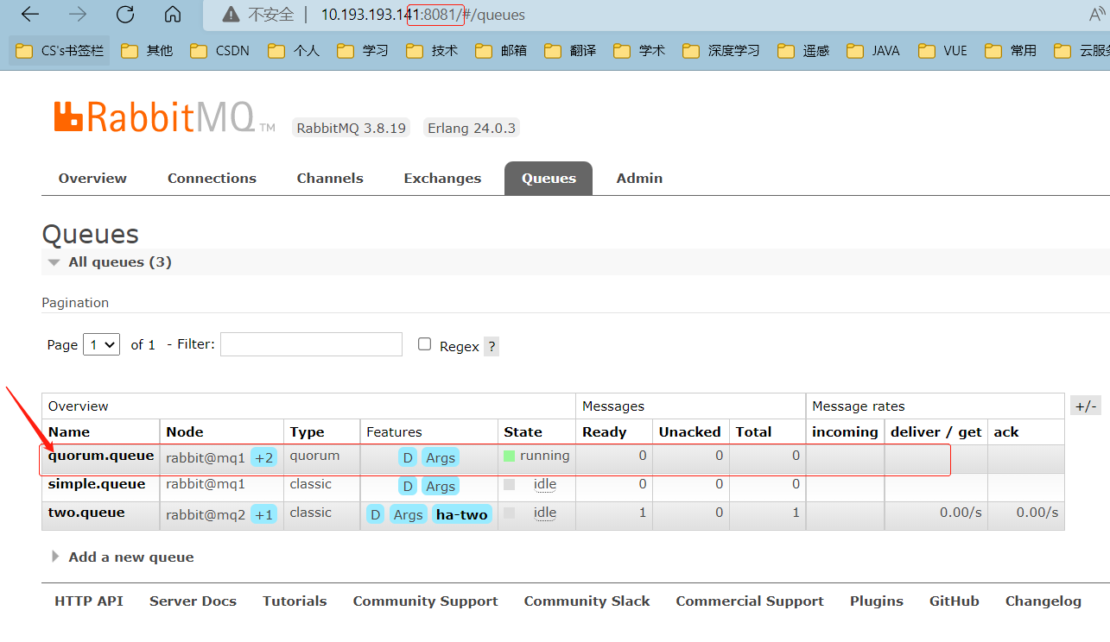Image resolution: width=1110 pixels, height=642 pixels.
Task: Enable the Regex checkbox
Action: 424,343
